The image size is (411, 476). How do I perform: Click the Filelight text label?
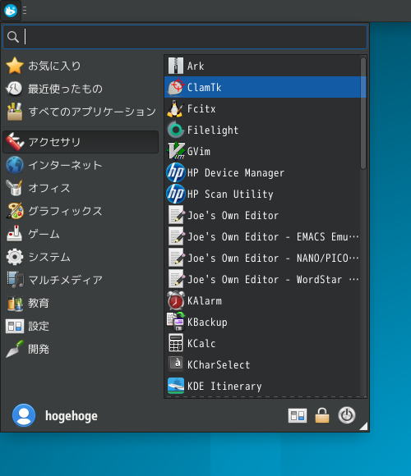(x=213, y=130)
